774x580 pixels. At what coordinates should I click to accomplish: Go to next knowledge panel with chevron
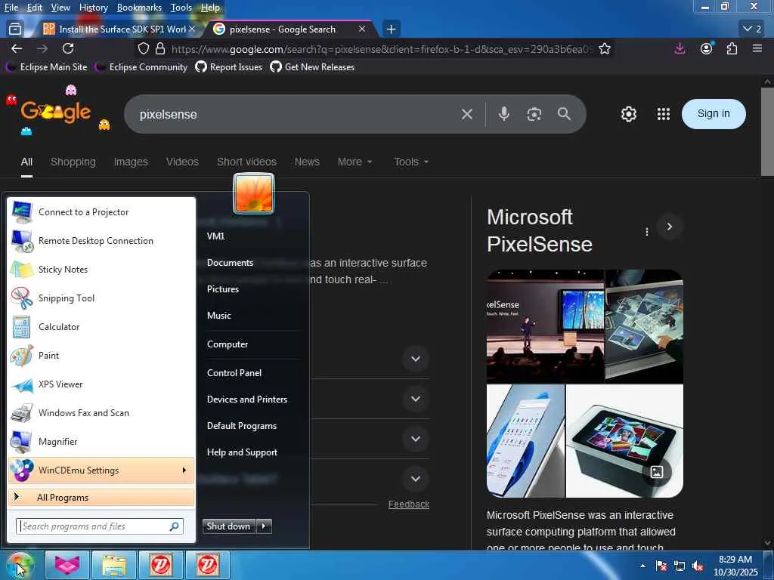click(670, 227)
